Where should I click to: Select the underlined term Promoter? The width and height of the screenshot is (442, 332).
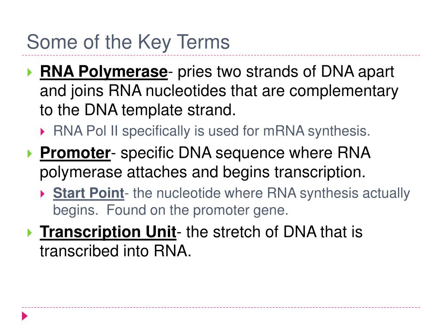click(75, 153)
